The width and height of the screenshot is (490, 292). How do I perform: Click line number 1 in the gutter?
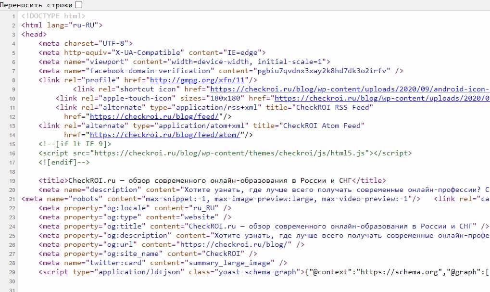click(x=14, y=16)
